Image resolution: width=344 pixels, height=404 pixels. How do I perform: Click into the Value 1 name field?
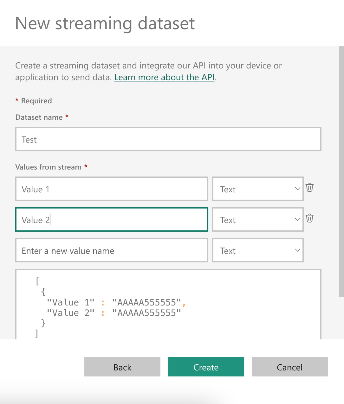[112, 189]
